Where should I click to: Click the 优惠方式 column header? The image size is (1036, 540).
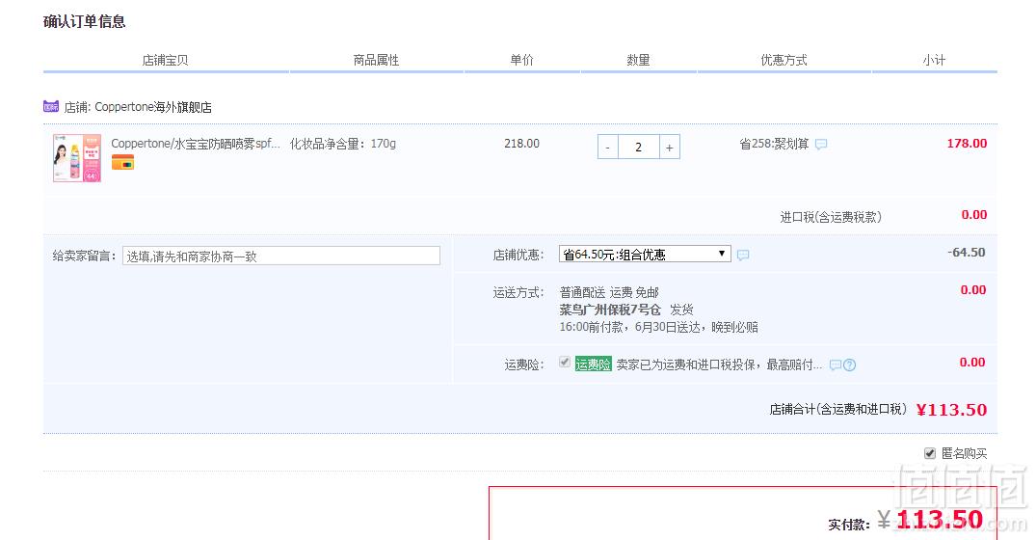[x=784, y=60]
